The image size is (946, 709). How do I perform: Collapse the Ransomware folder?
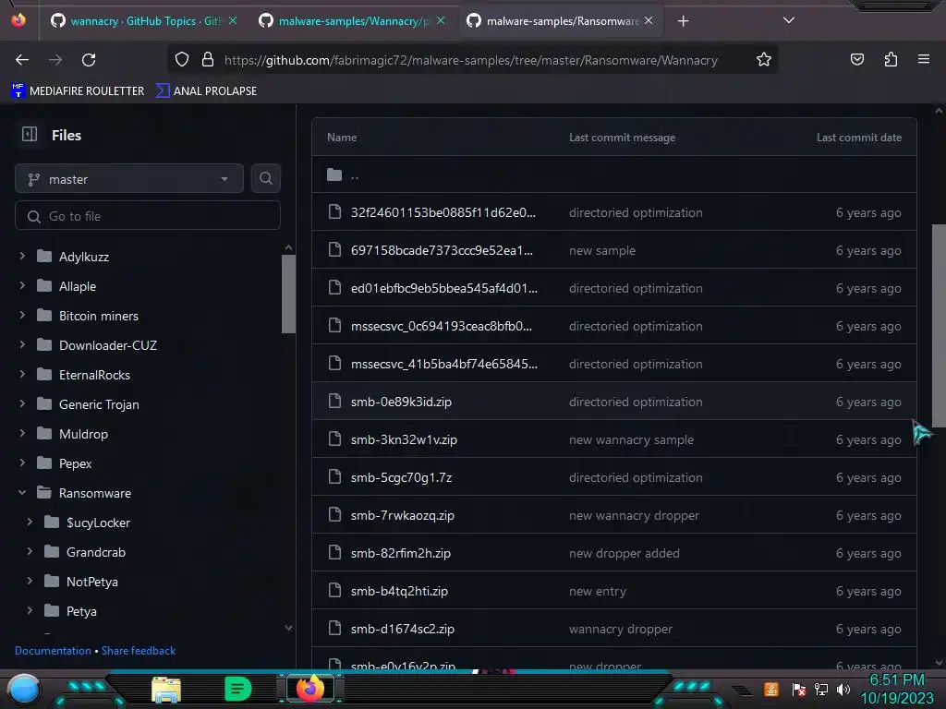(22, 492)
